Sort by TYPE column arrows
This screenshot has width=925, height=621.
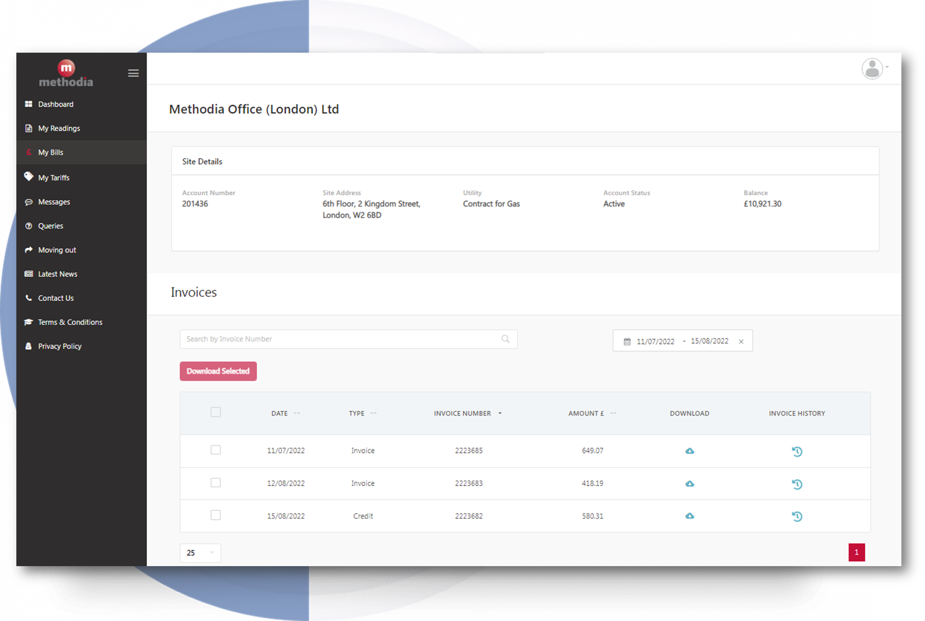(373, 414)
